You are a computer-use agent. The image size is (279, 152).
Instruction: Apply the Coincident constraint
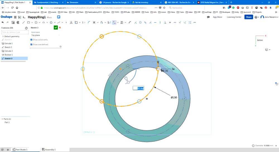coord(135,23)
